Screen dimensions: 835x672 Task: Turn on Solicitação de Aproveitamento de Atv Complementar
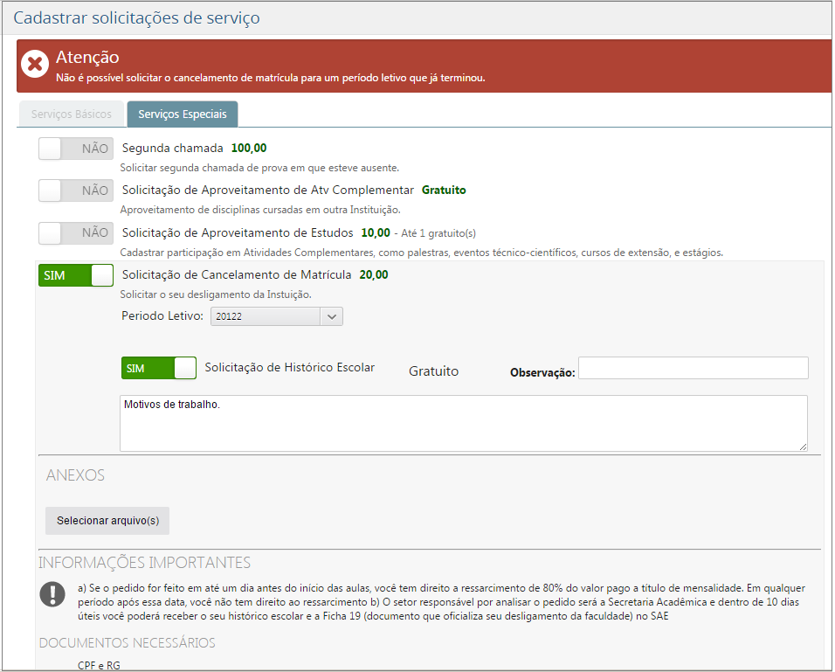75,190
